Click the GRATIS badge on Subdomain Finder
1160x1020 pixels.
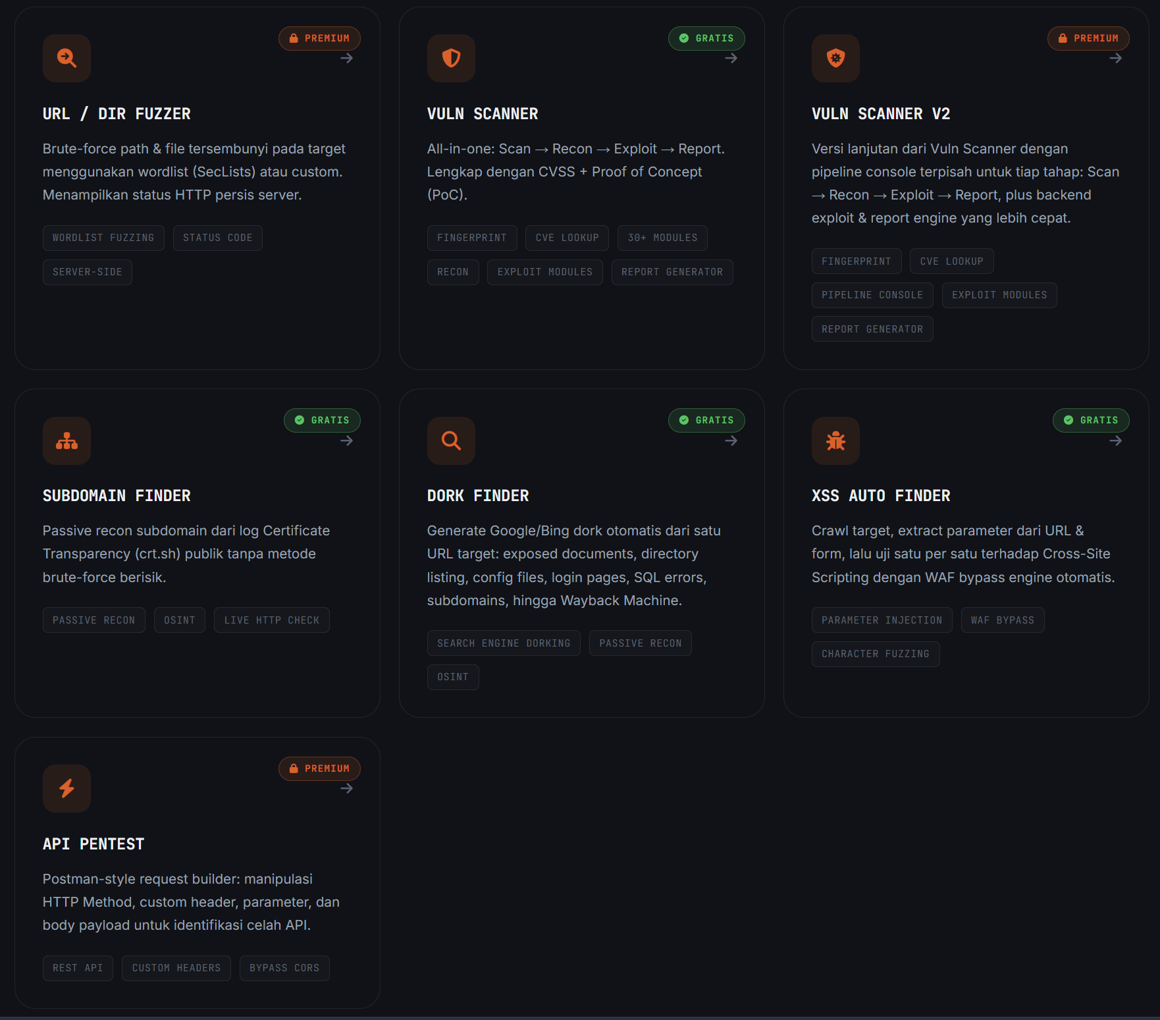[322, 420]
